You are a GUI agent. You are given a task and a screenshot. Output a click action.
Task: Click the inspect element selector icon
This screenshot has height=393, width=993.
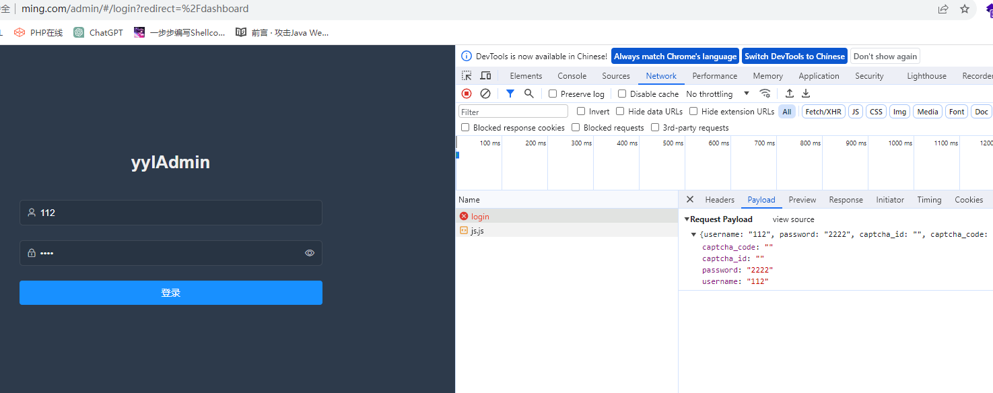[467, 76]
